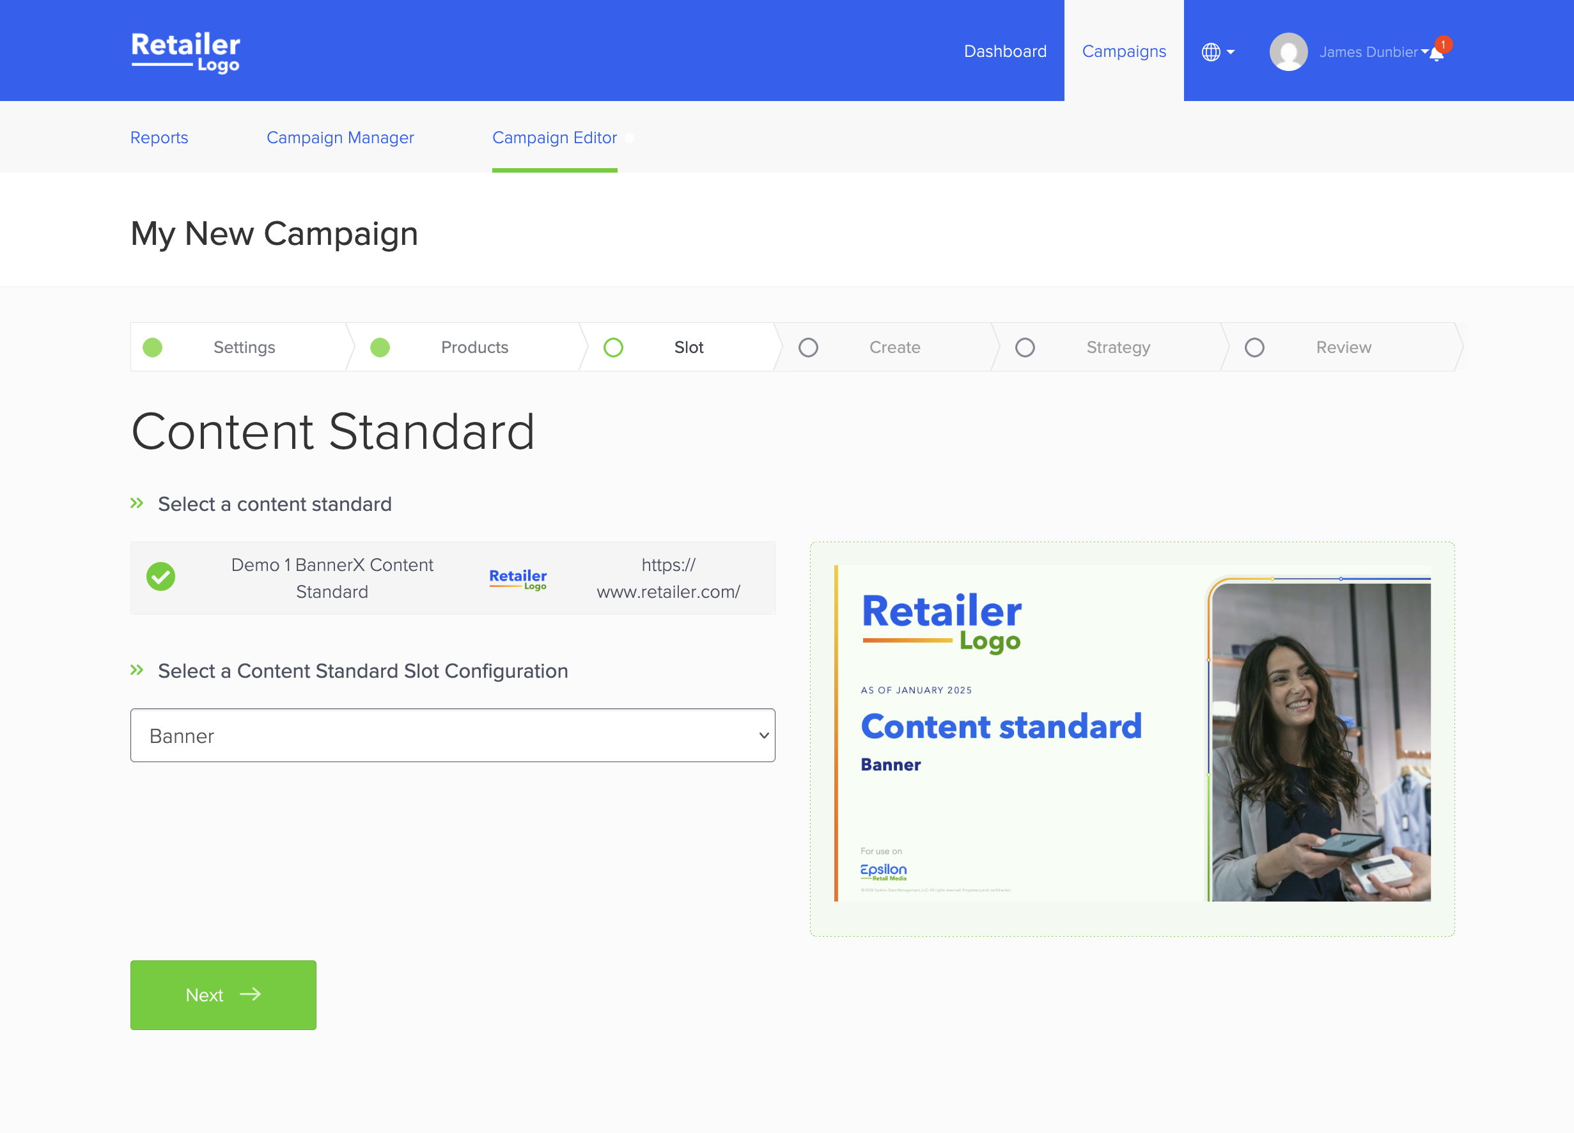Click the small Retailer logo in content standard row
1574x1133 pixels.
tap(518, 578)
